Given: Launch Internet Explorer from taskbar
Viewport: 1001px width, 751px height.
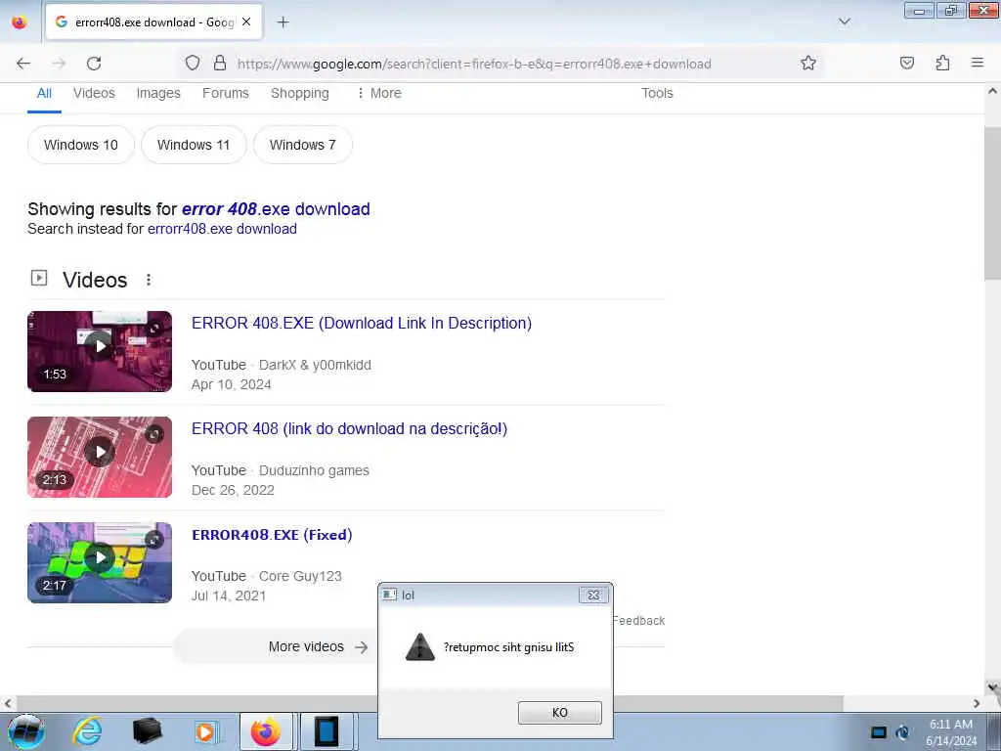Looking at the screenshot, I should point(87,731).
